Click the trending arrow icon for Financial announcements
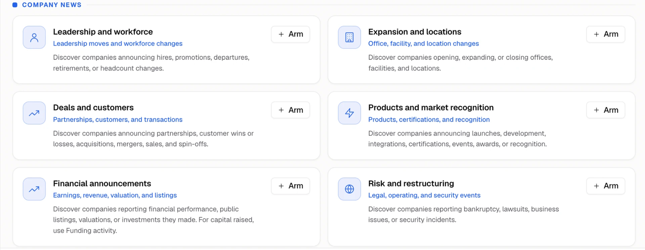The width and height of the screenshot is (645, 250). coord(34,189)
